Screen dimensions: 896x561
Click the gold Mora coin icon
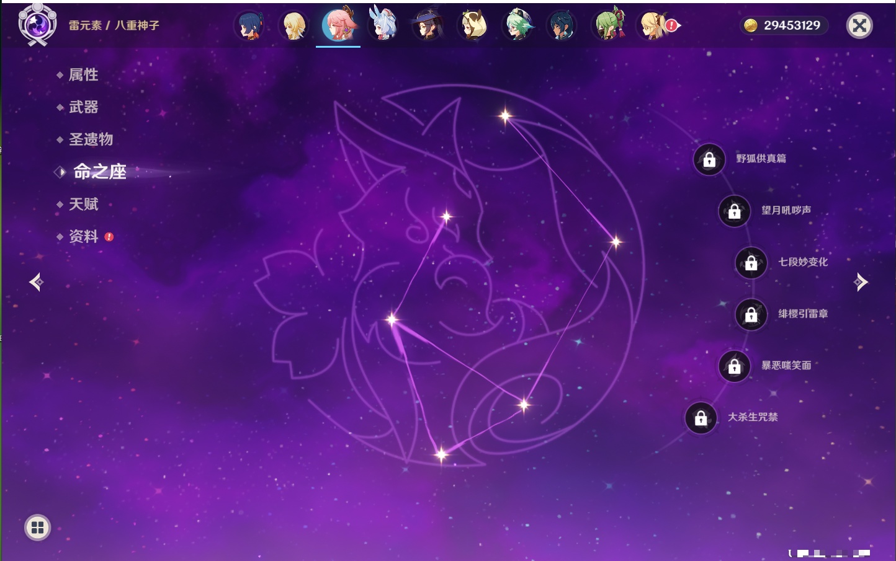[751, 25]
